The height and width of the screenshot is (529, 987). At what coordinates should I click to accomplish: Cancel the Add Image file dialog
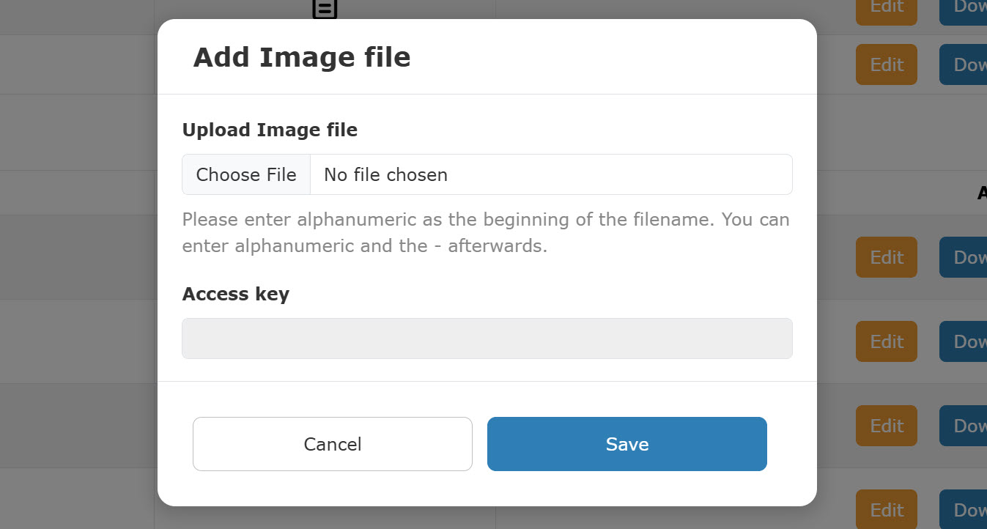(332, 444)
